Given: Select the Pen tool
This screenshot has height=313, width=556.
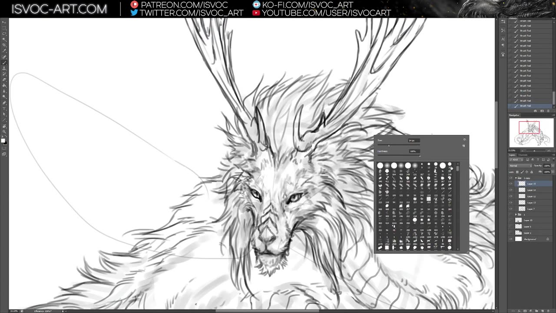Looking at the screenshot, I should 4,103.
